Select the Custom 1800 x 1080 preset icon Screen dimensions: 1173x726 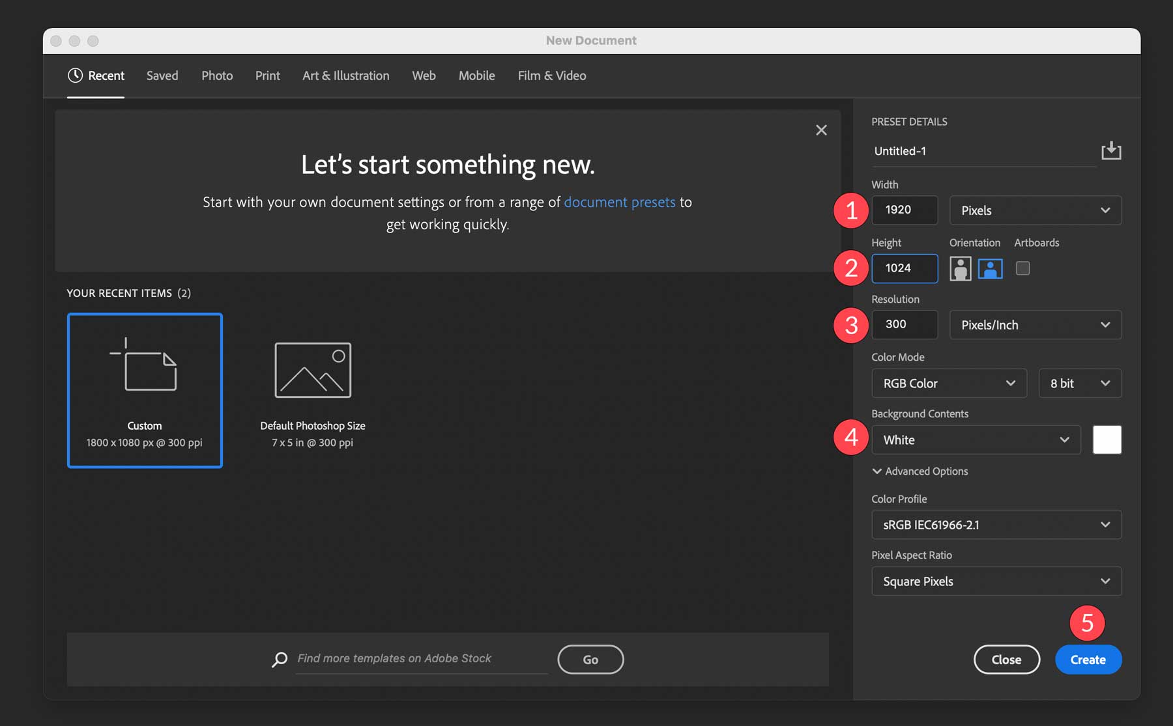144,371
